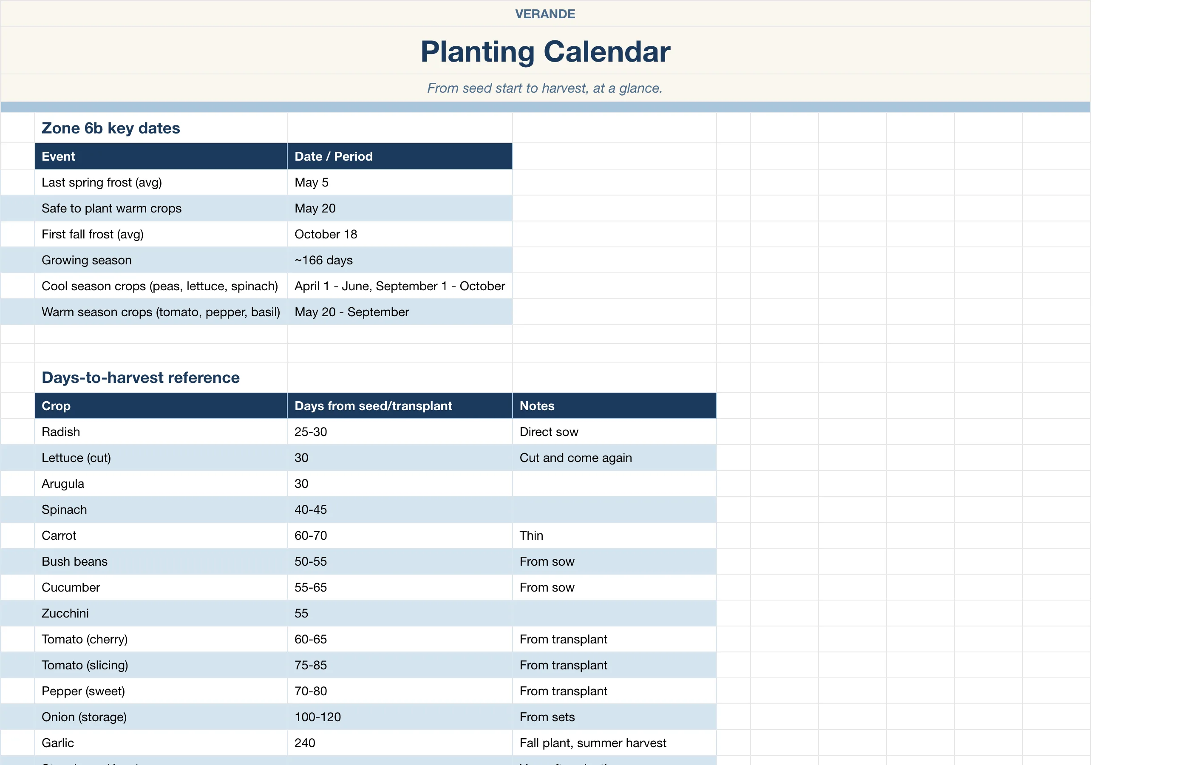This screenshot has width=1190, height=765.
Task: Select the 'Cut and come again' note
Action: click(x=614, y=457)
